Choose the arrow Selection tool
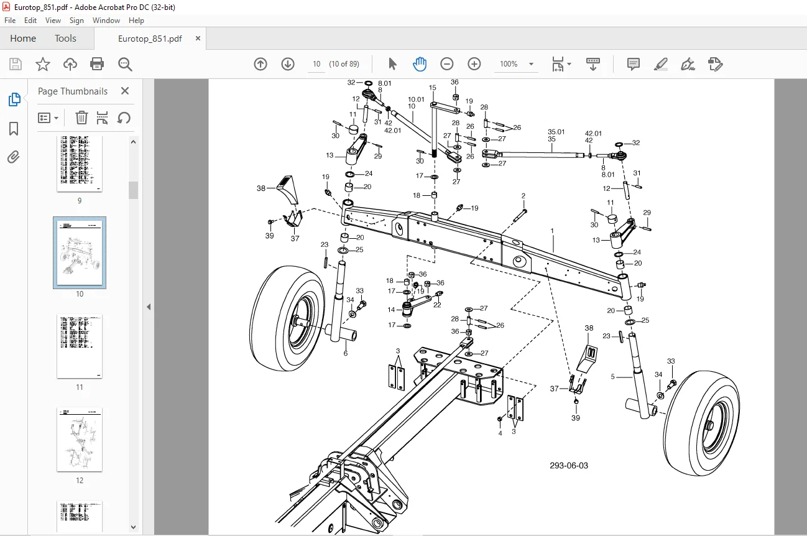The height and width of the screenshot is (536, 807). [392, 64]
